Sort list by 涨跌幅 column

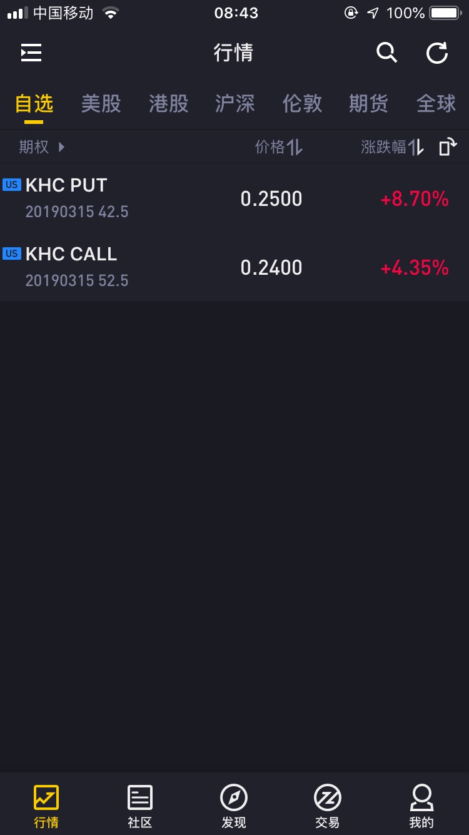[392, 147]
